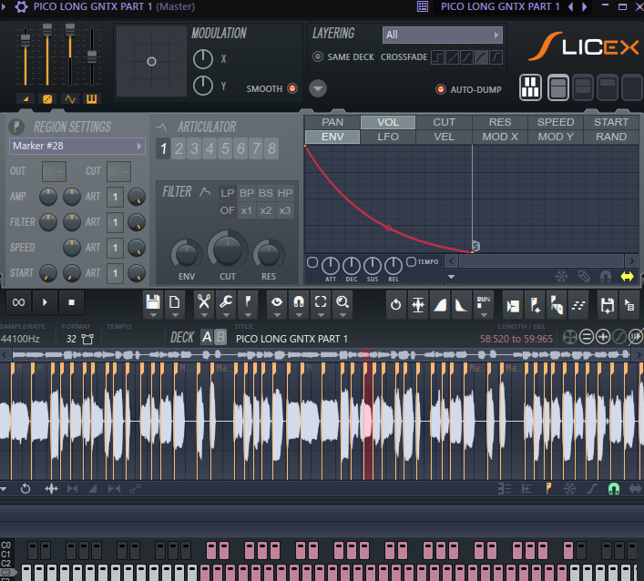
Task: Switch to the LFO tab
Action: [388, 137]
